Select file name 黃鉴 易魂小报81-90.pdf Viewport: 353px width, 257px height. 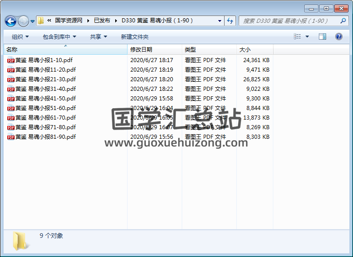click(46, 137)
